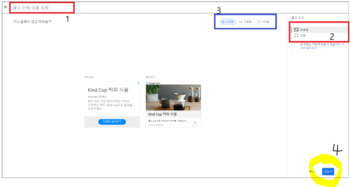
Task: Click the 취소 cancel button
Action: click(312, 171)
